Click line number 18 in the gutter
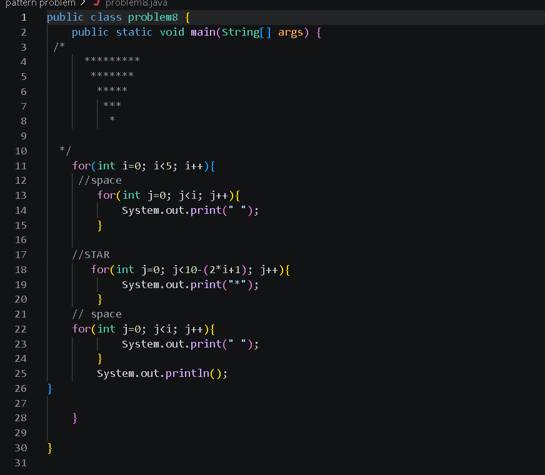Screen dimensions: 545x475 coord(21,270)
